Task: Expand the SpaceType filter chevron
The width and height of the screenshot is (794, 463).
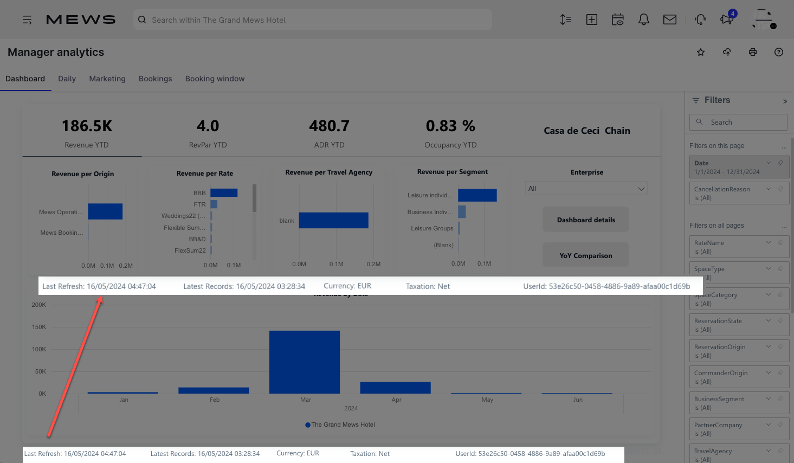Action: click(x=769, y=268)
